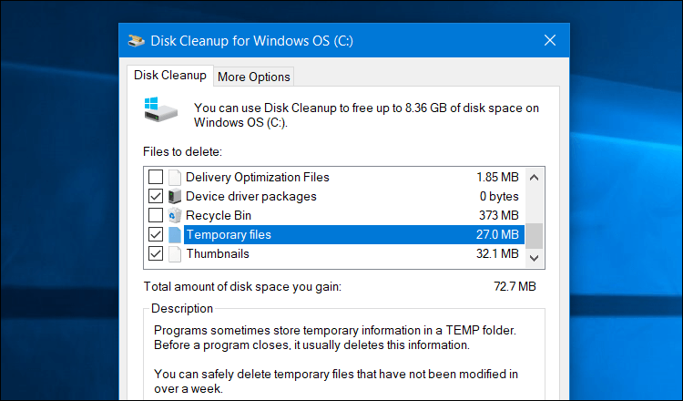Enable the Recycle Bin checkbox
The height and width of the screenshot is (401, 683).
pos(156,215)
